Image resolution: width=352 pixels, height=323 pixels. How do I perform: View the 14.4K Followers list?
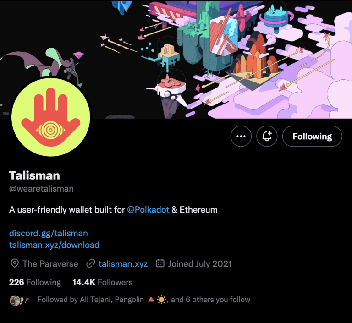click(x=102, y=282)
